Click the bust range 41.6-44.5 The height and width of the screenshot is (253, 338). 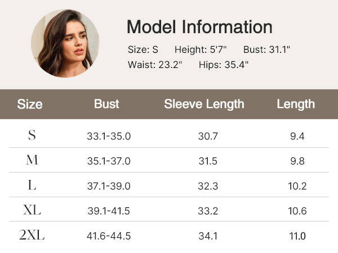109,236
